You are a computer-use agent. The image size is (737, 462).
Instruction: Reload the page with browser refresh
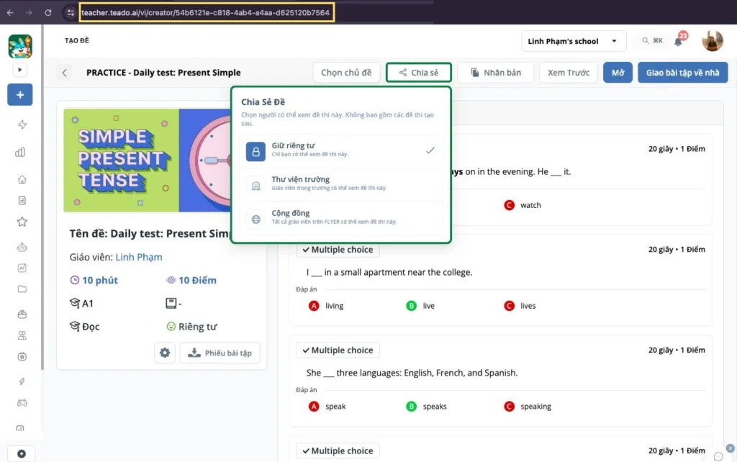coord(48,13)
